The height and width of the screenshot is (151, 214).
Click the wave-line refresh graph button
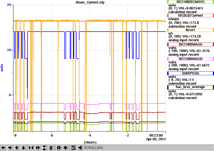[73, 148]
